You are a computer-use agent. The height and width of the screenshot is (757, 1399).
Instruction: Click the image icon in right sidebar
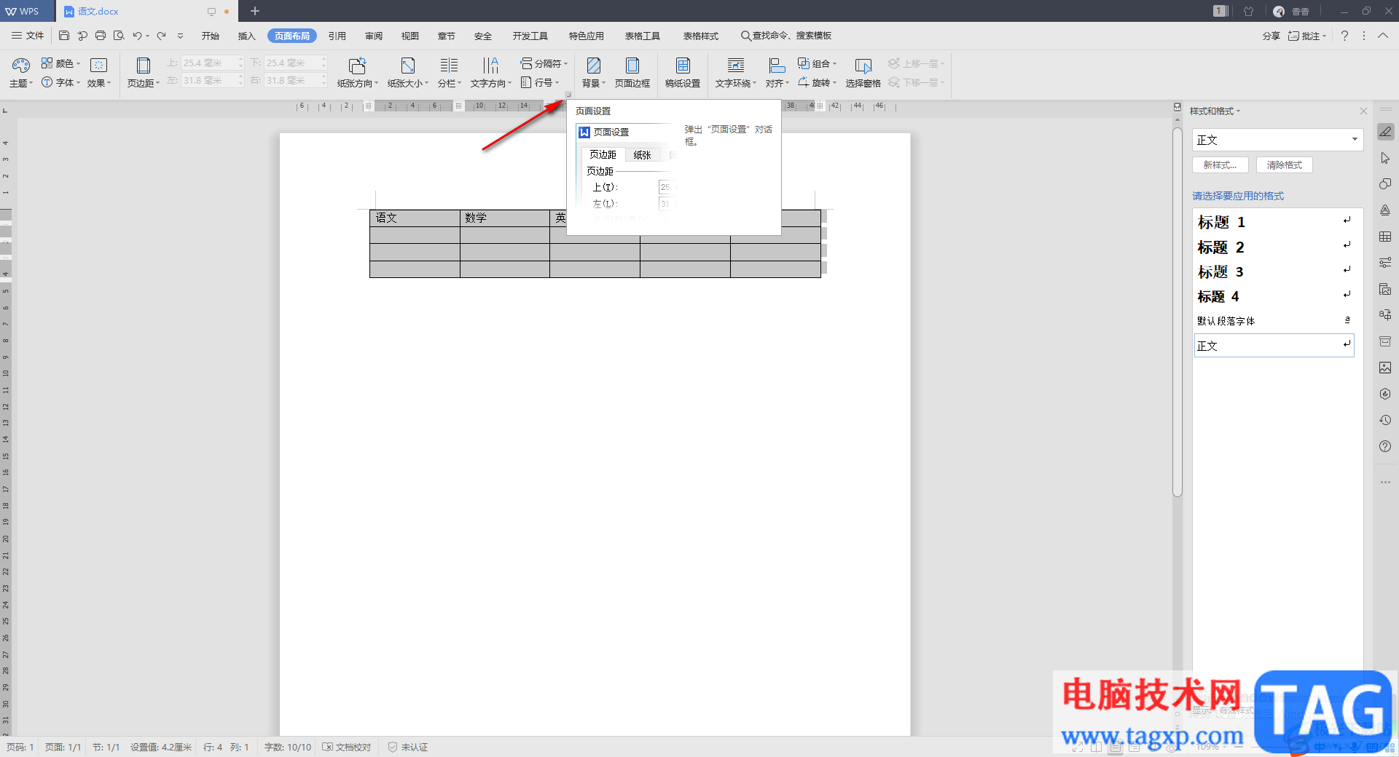coord(1385,368)
